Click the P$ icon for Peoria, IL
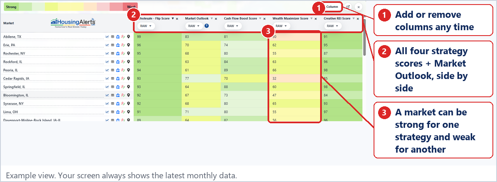The image size is (497, 182). [x=123, y=70]
